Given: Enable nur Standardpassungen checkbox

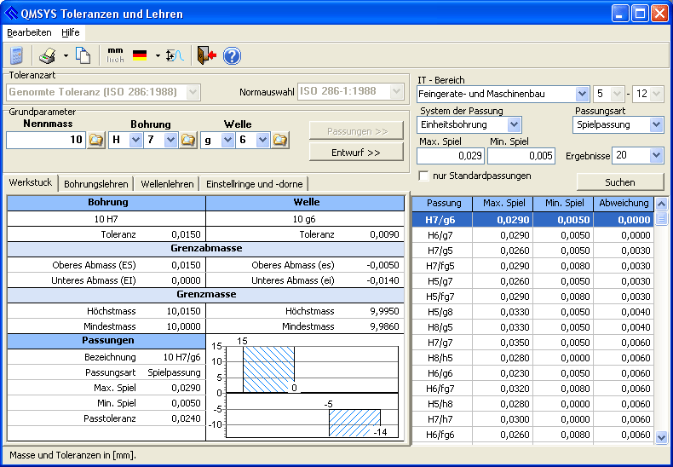Looking at the screenshot, I should 423,176.
